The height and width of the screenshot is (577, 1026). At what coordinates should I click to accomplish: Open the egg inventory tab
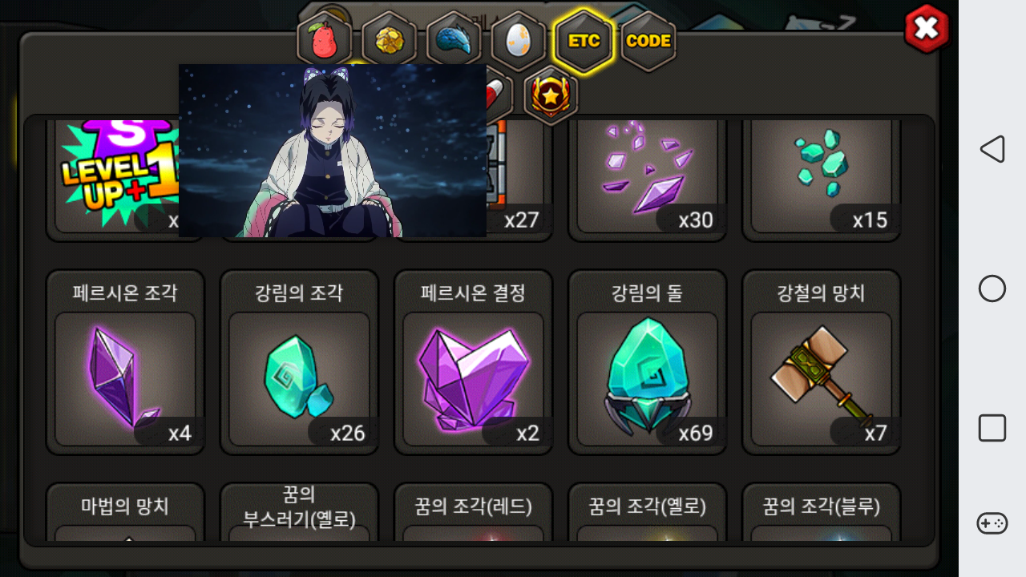click(519, 41)
